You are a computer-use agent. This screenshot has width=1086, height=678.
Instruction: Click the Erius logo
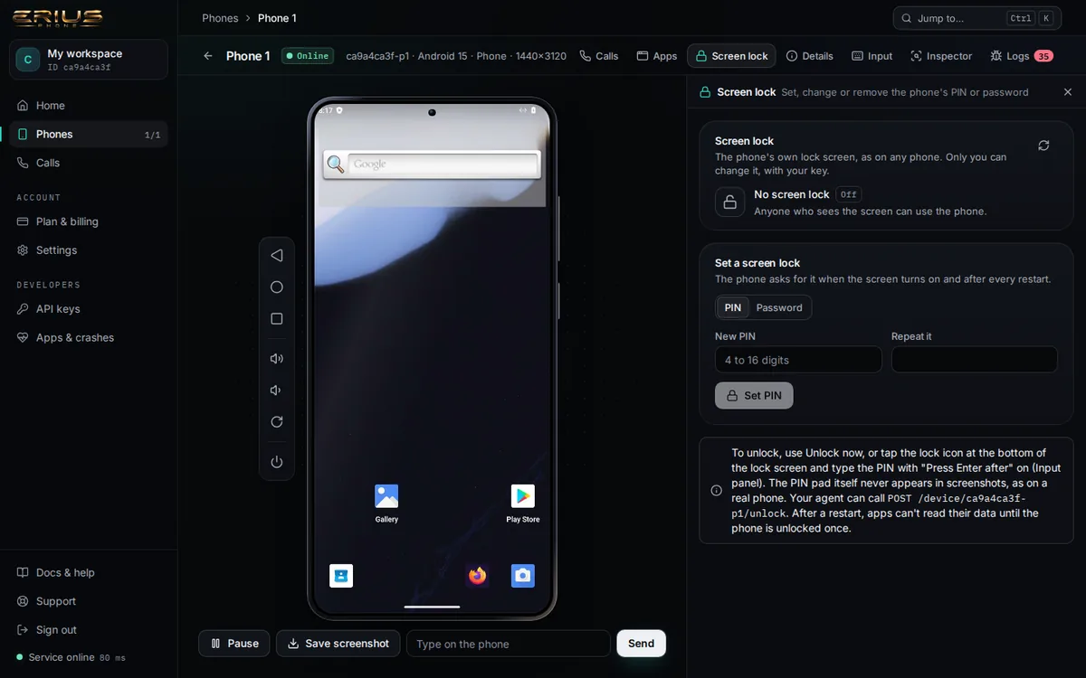(57, 18)
